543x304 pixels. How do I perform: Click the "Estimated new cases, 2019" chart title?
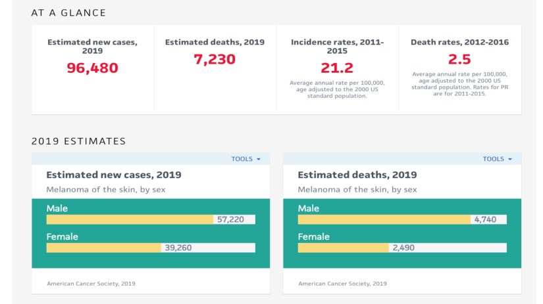tap(114, 175)
